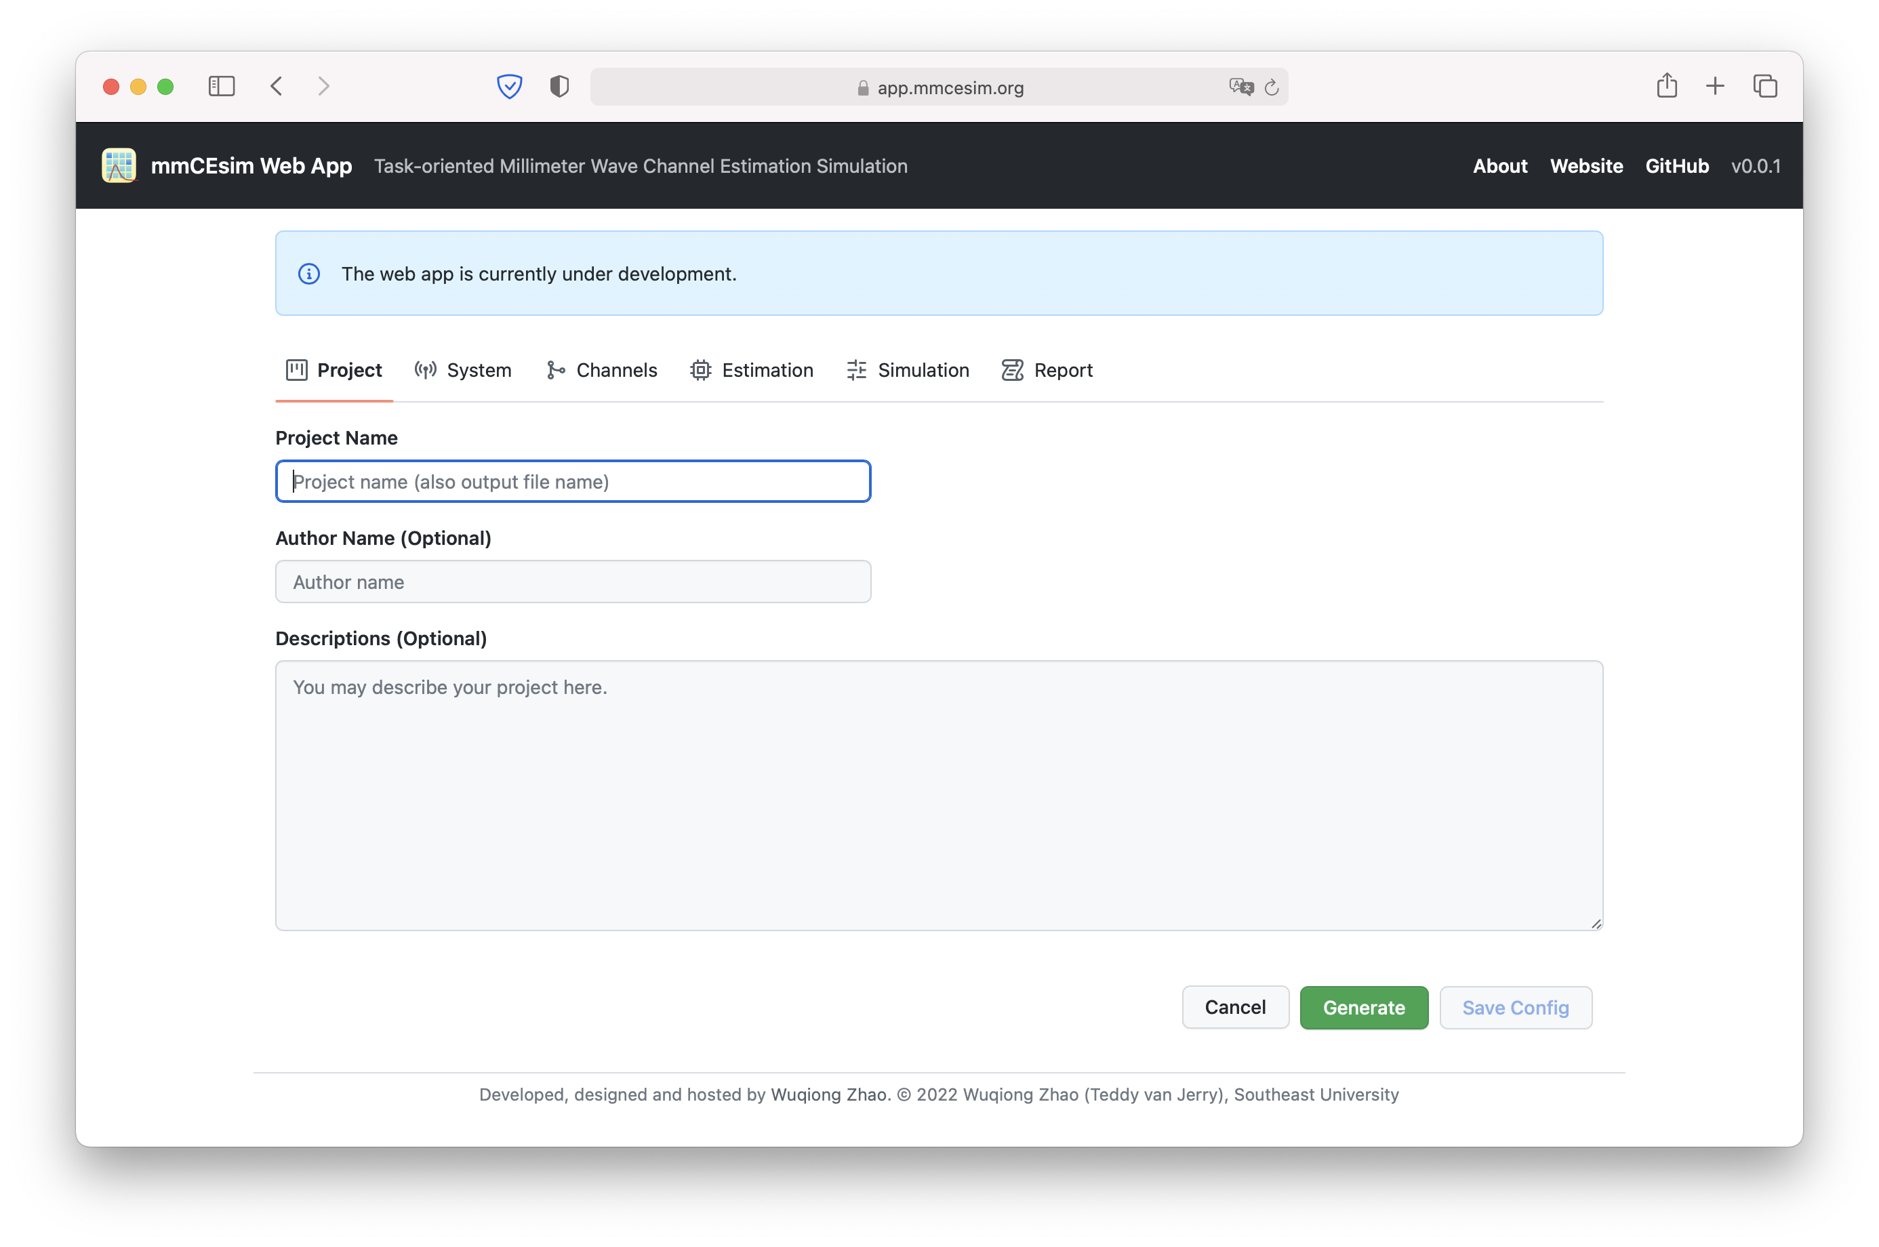Click the Project Name input field
Screen dimensions: 1879x1247
click(573, 482)
